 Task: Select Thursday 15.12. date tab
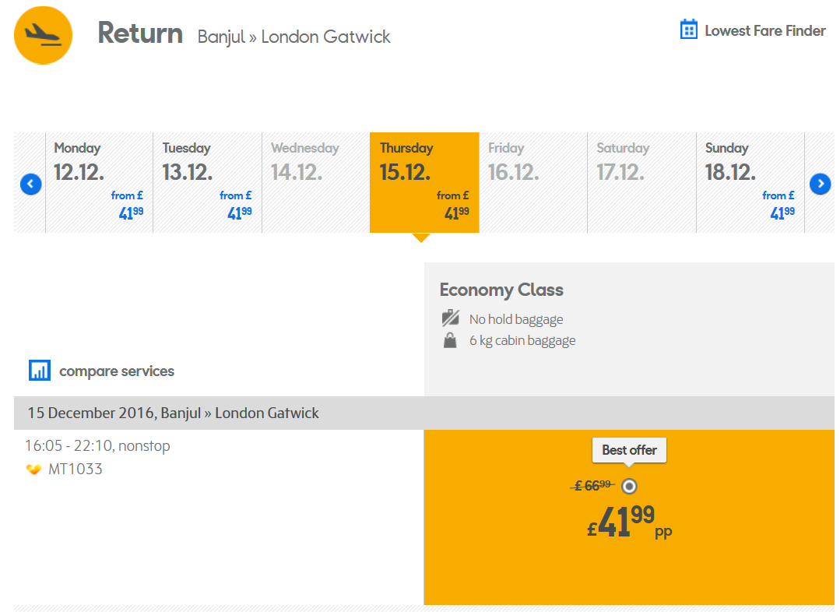tap(424, 182)
